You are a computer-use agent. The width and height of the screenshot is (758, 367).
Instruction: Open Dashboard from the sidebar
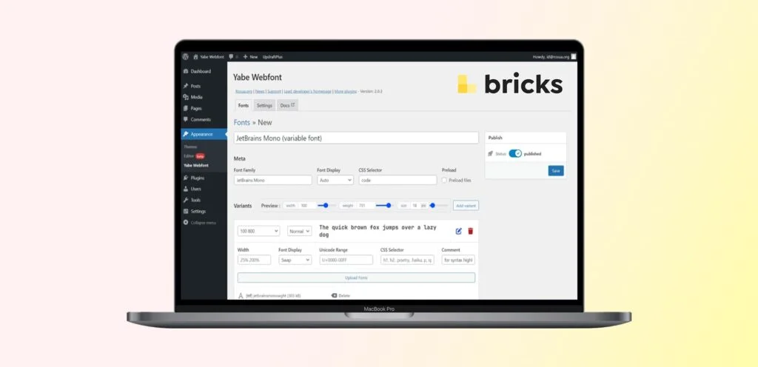tap(204, 72)
